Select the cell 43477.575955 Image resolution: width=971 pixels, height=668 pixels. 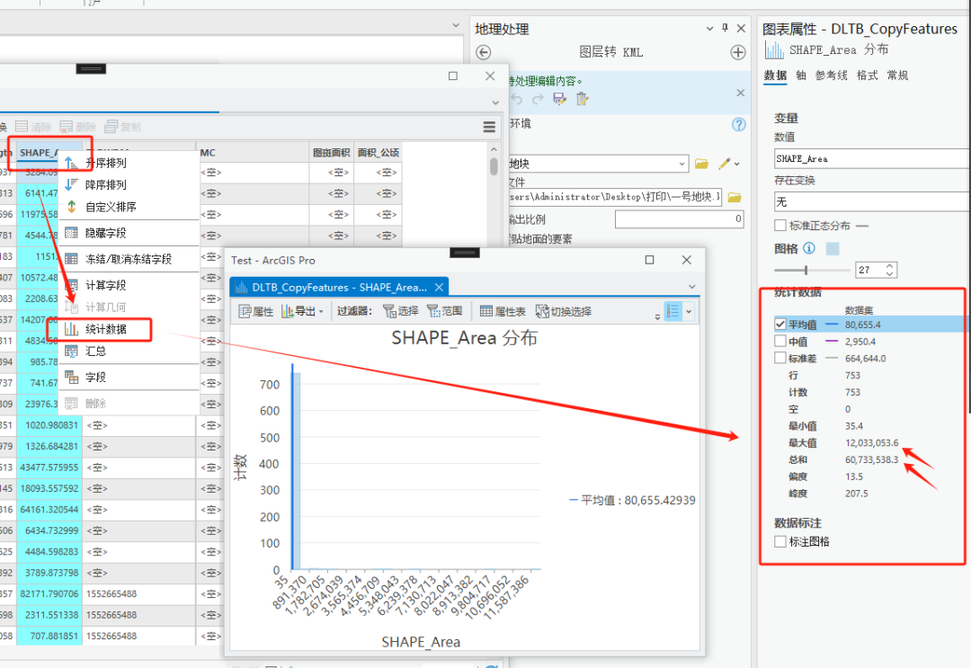pos(49,468)
